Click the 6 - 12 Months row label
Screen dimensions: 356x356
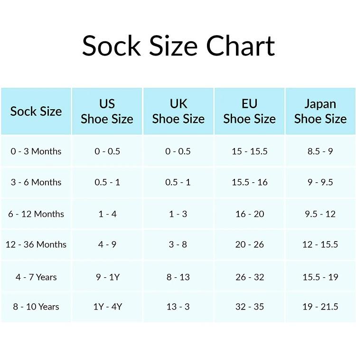pos(36,214)
